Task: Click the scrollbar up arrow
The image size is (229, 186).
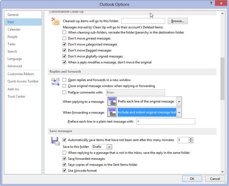Action: pos(222,13)
